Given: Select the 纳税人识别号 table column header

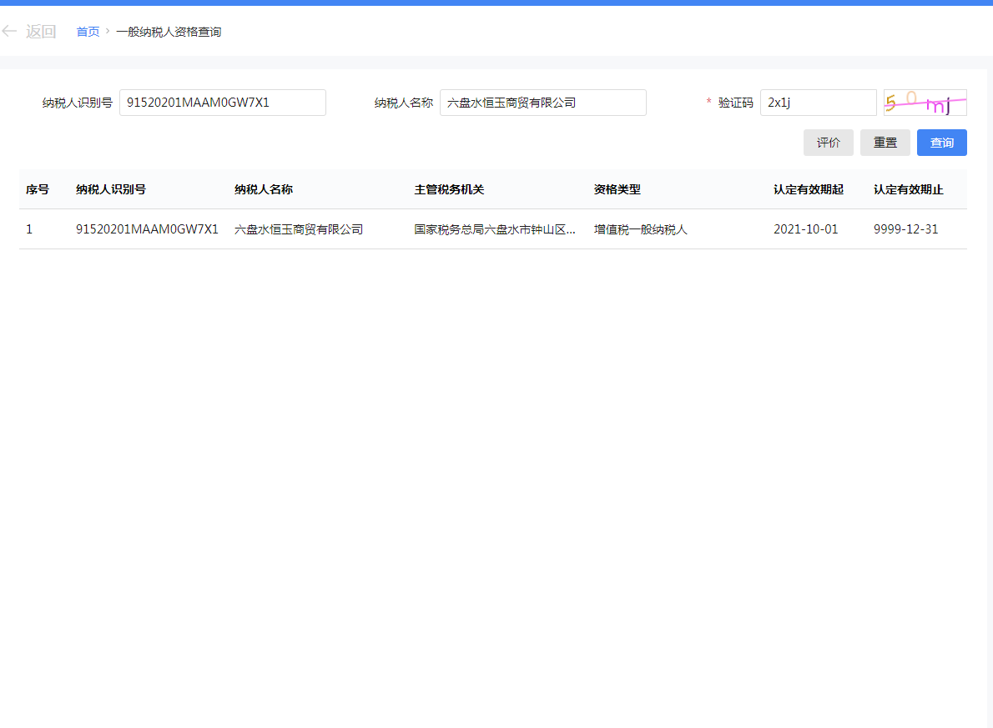Looking at the screenshot, I should tap(111, 189).
